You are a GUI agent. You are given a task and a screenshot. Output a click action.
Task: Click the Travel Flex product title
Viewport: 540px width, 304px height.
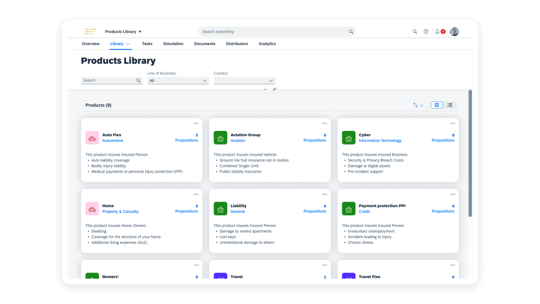click(370, 277)
